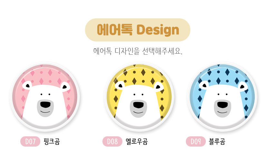
Task: Click the D09 code badge
Action: pyautogui.click(x=196, y=141)
